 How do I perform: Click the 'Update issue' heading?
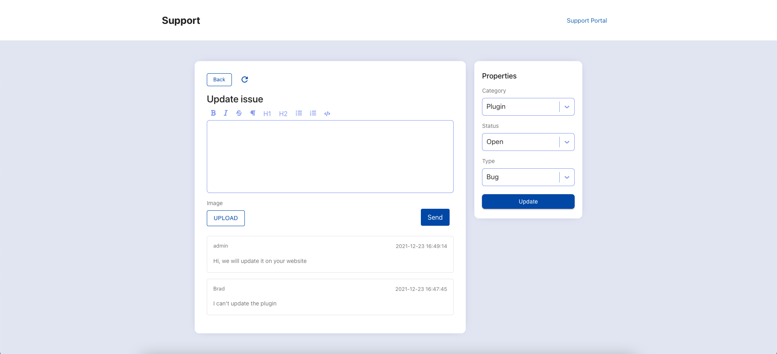tap(235, 99)
